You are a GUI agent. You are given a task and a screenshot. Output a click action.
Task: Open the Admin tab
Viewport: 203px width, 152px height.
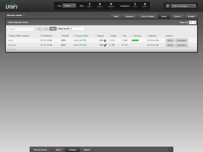[87, 150]
